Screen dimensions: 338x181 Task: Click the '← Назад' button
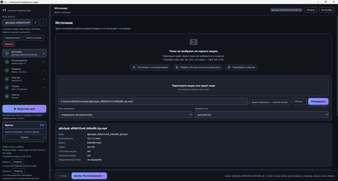coord(62,176)
